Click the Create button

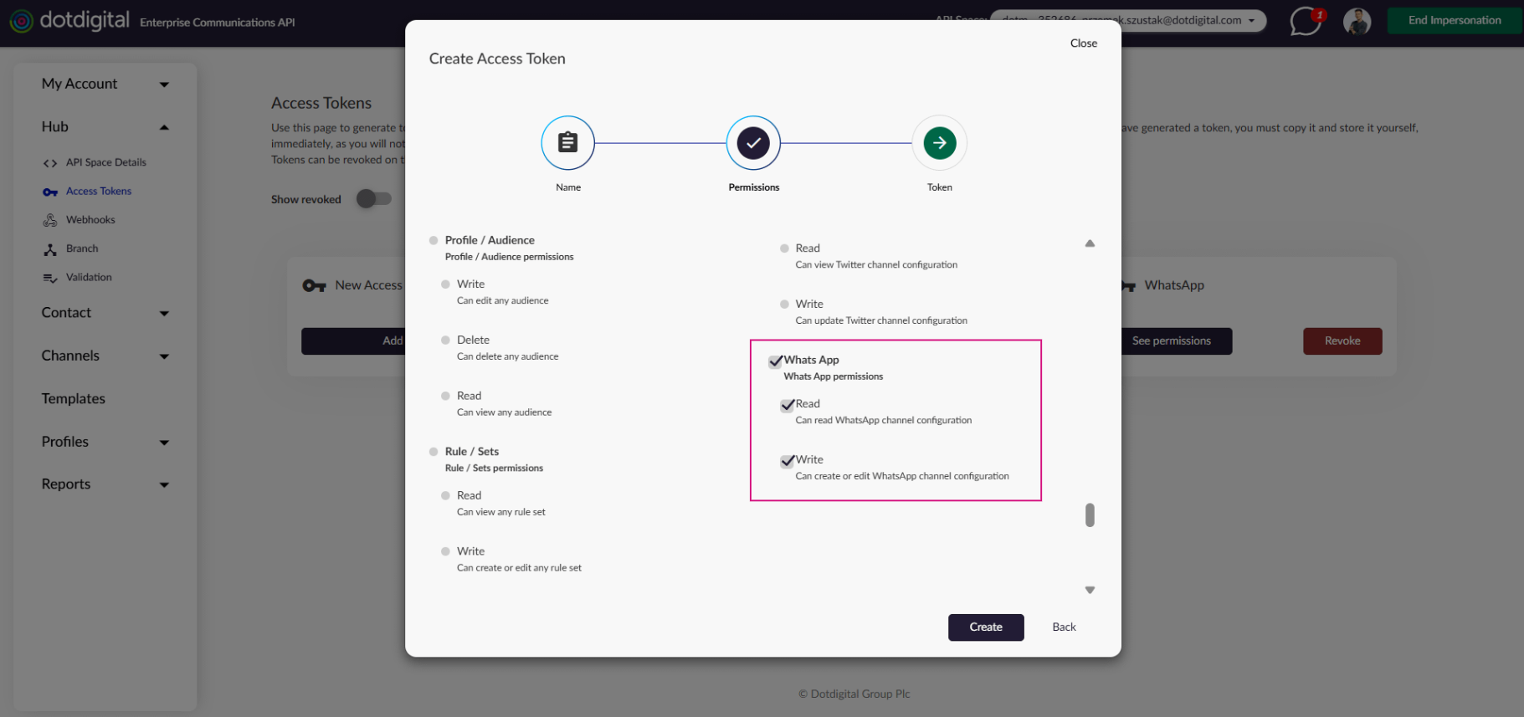coord(986,627)
